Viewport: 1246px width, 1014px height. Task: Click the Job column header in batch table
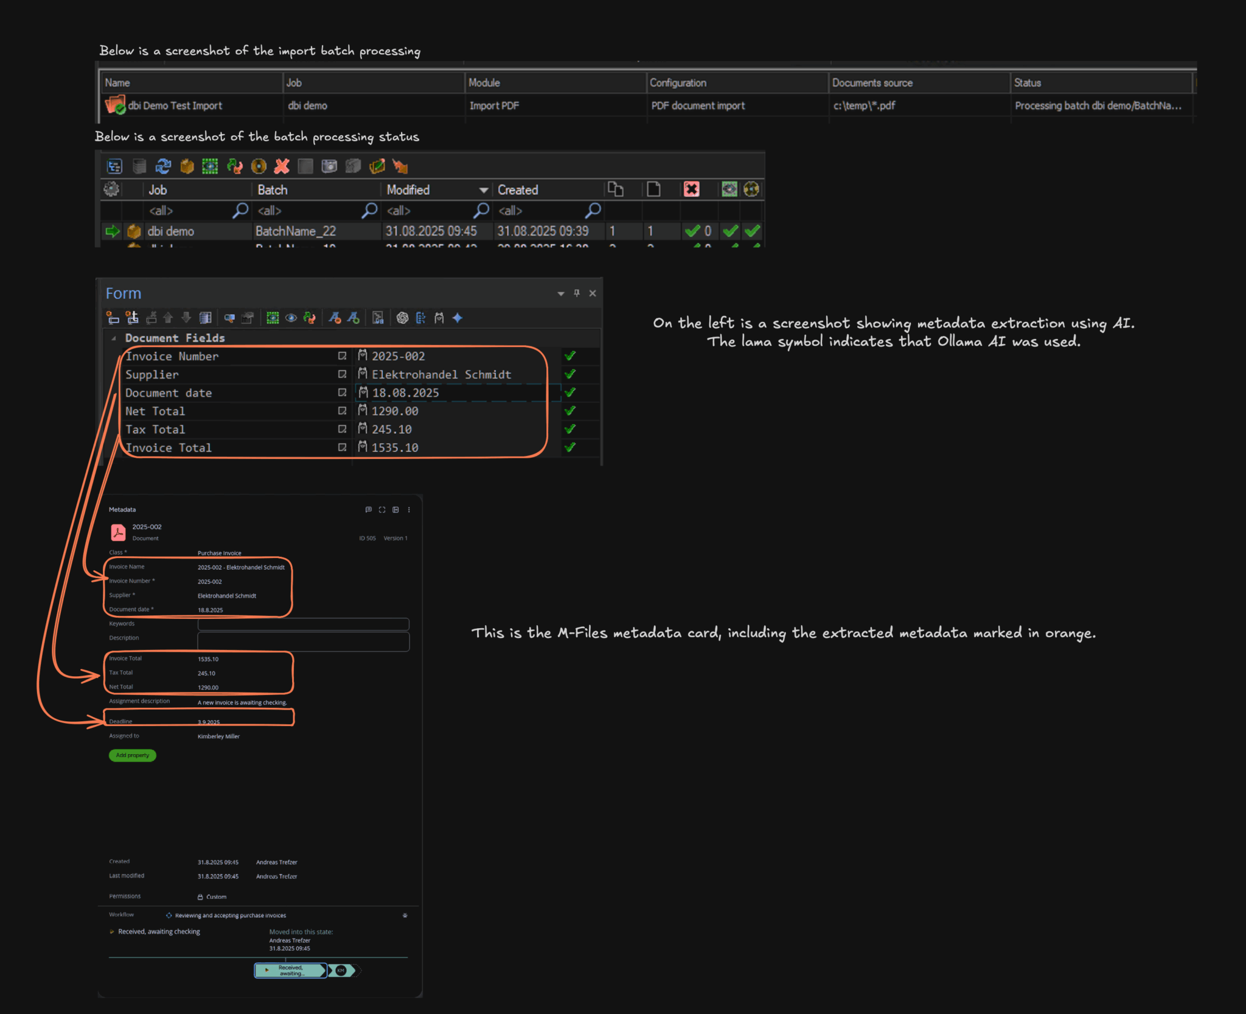197,190
